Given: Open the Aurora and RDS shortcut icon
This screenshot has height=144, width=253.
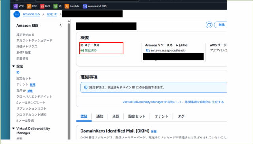Looking at the screenshot, I should point(85,6).
